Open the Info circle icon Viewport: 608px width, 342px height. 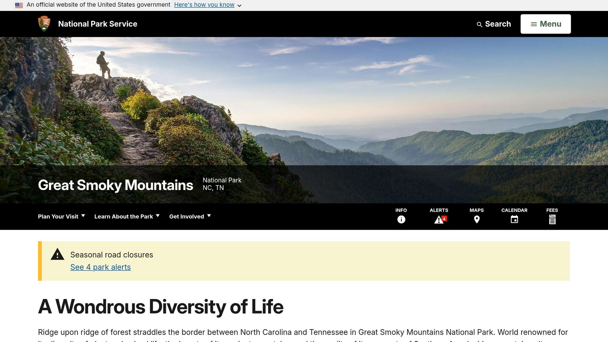[x=401, y=219]
